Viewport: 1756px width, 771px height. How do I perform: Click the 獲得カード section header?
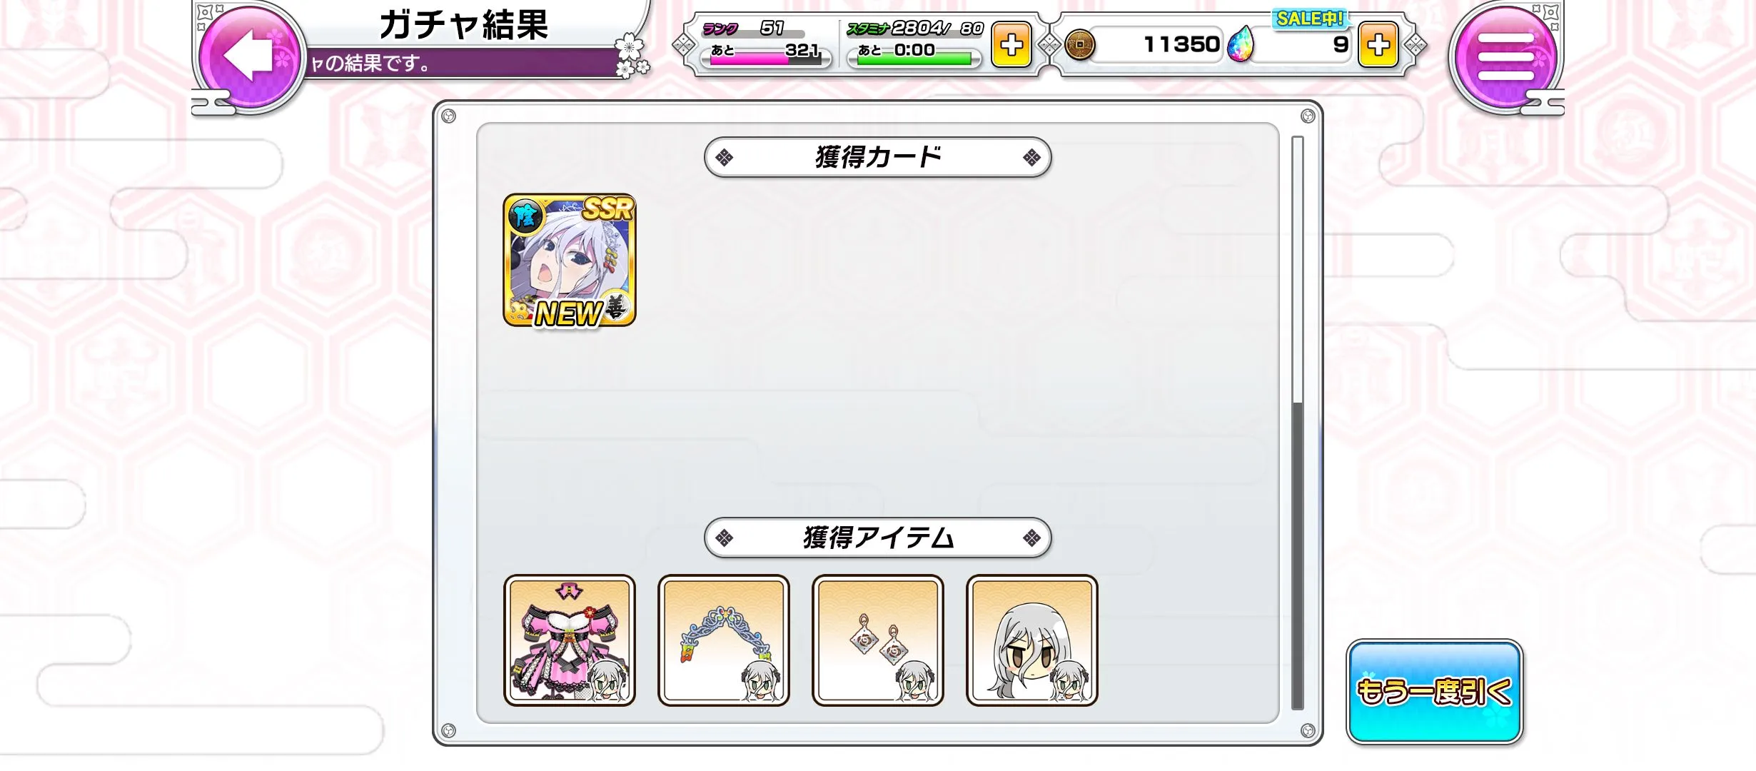(877, 157)
